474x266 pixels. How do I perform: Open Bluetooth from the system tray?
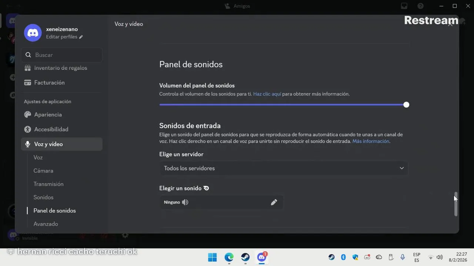pyautogui.click(x=343, y=257)
